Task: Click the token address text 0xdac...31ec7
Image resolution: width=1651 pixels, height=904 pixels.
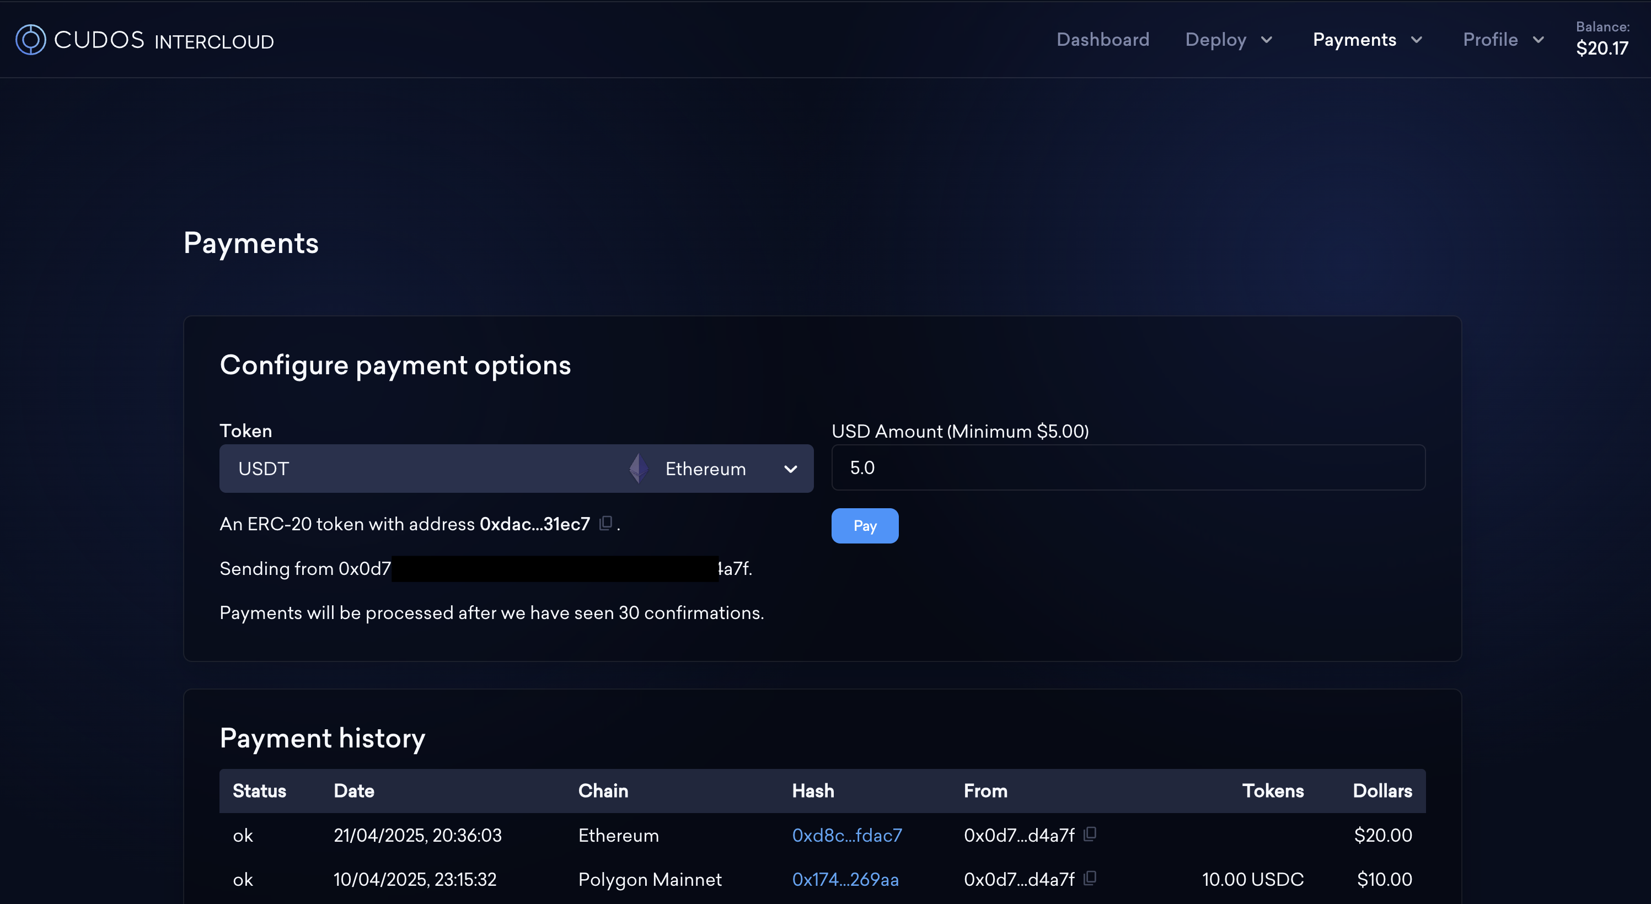Action: [534, 524]
